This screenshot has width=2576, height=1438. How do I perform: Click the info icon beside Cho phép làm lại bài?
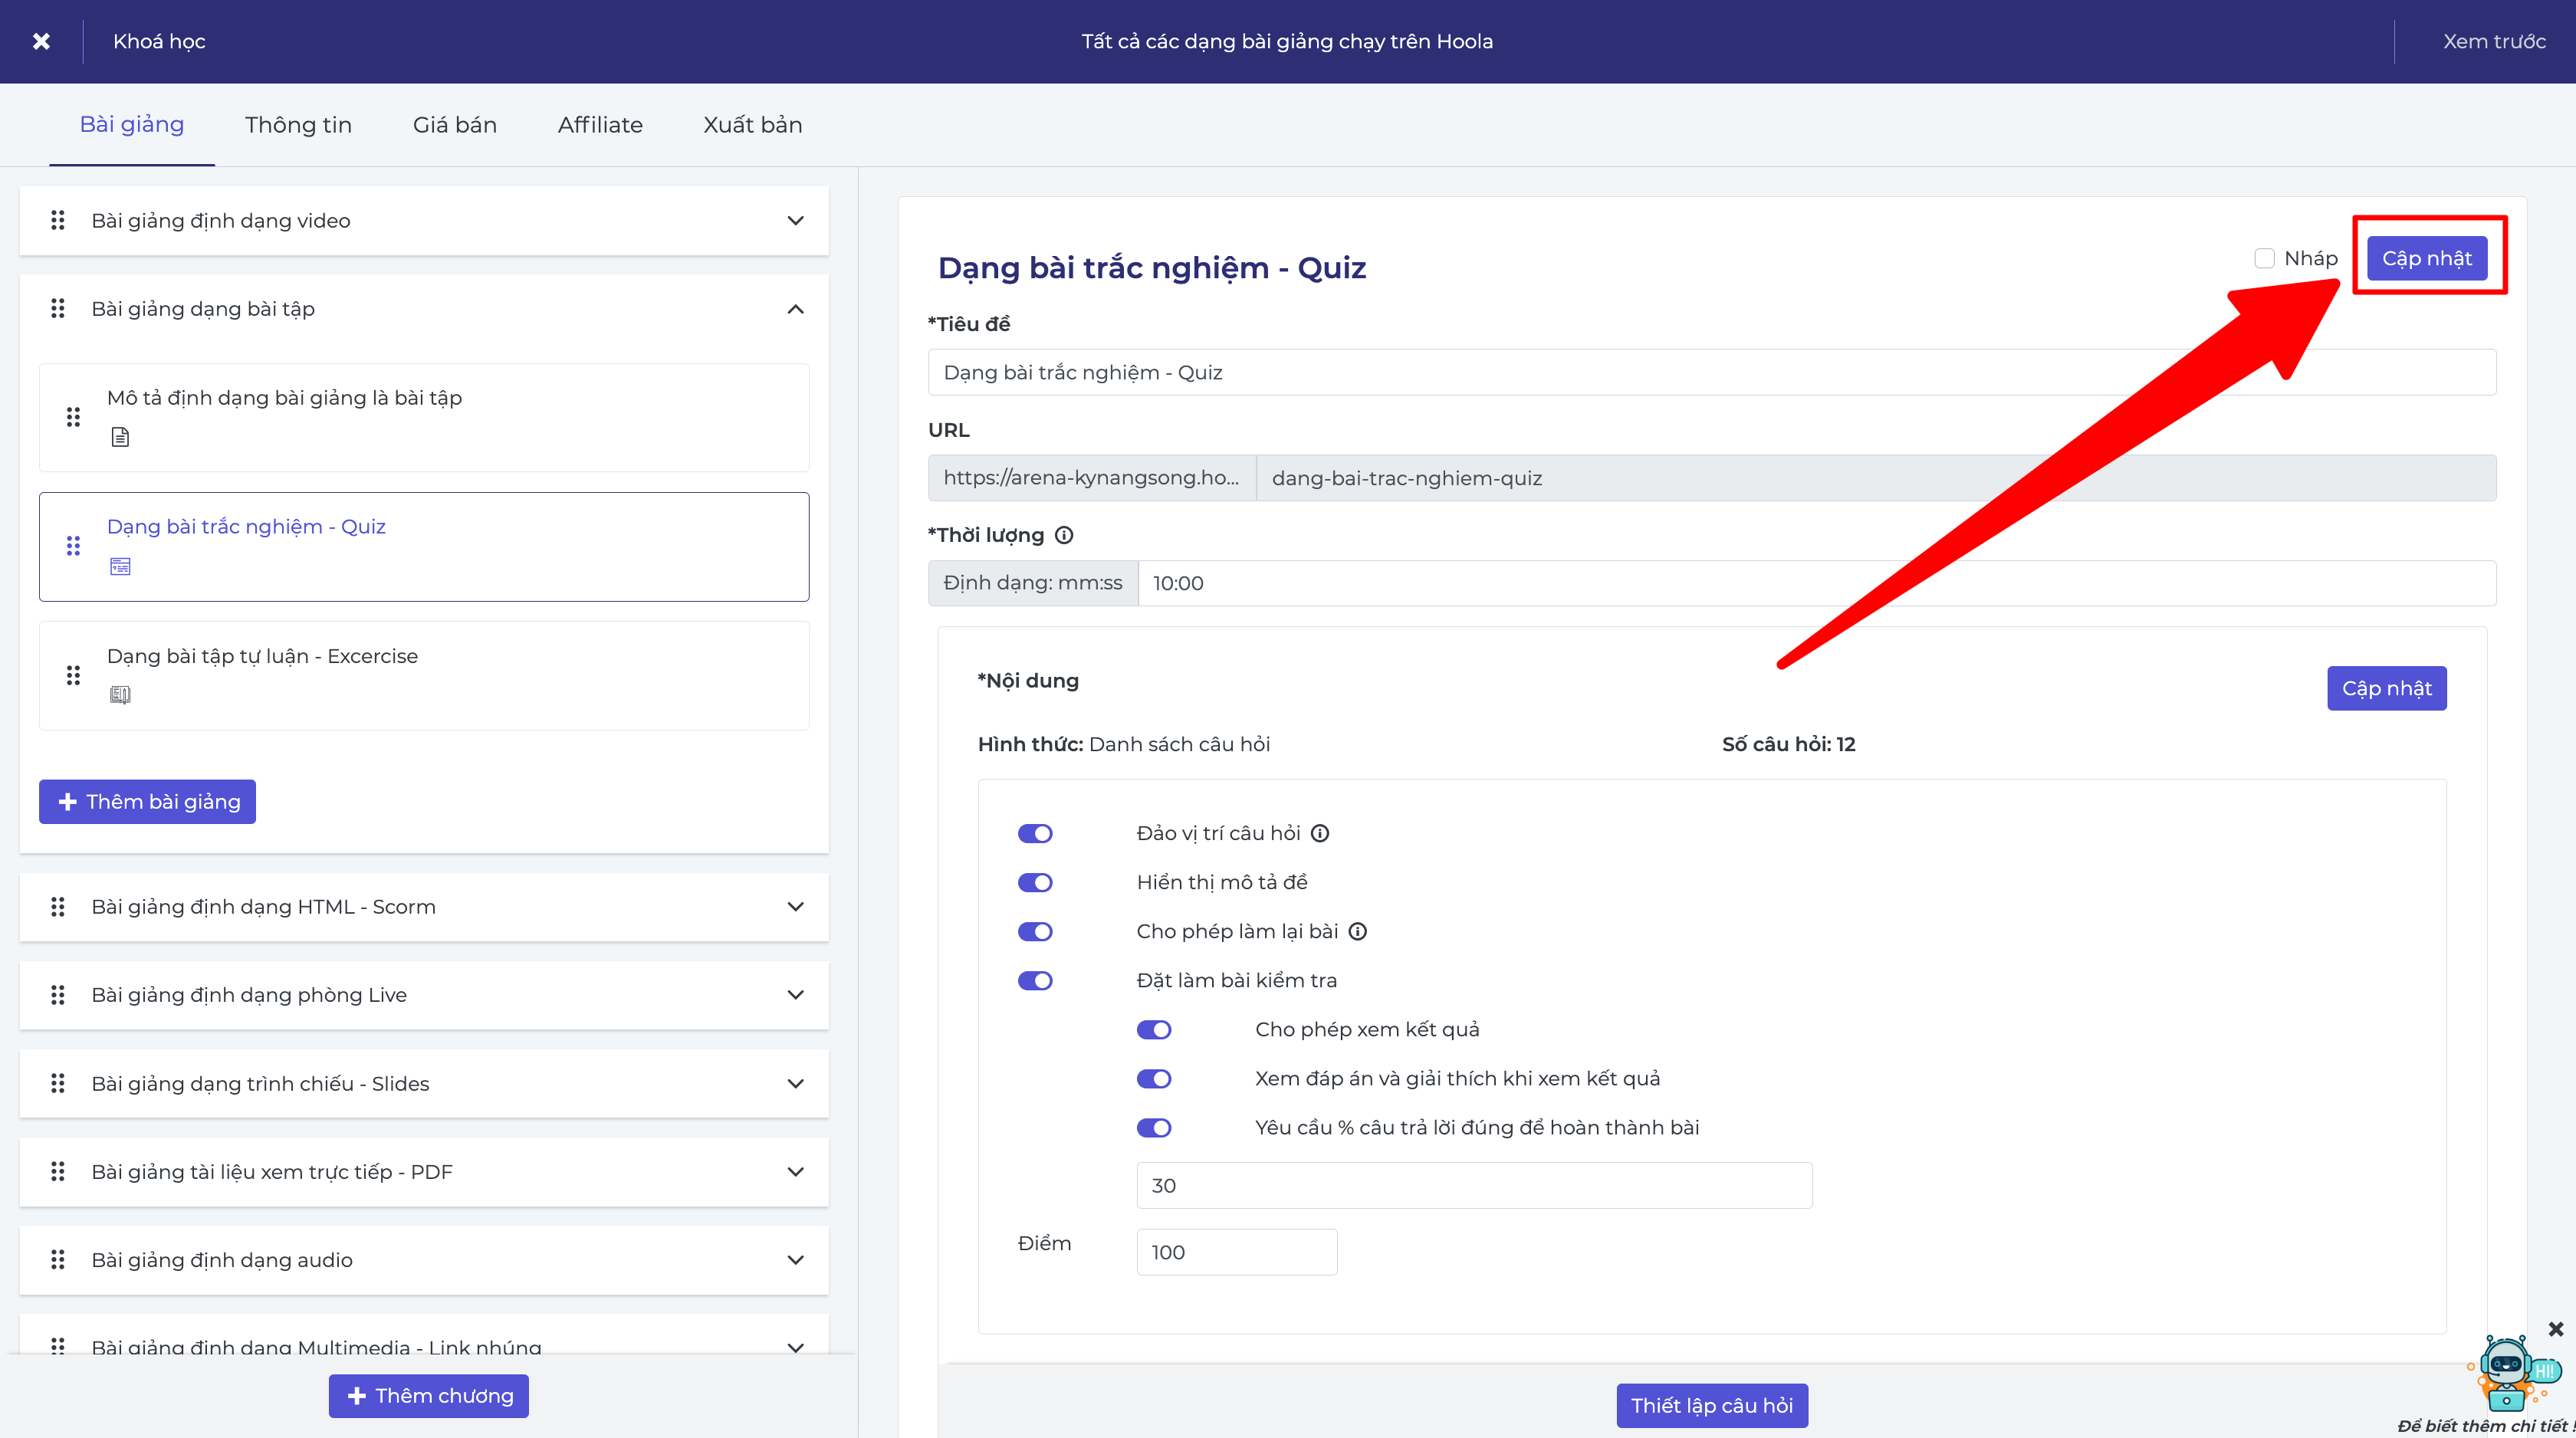pos(1357,931)
